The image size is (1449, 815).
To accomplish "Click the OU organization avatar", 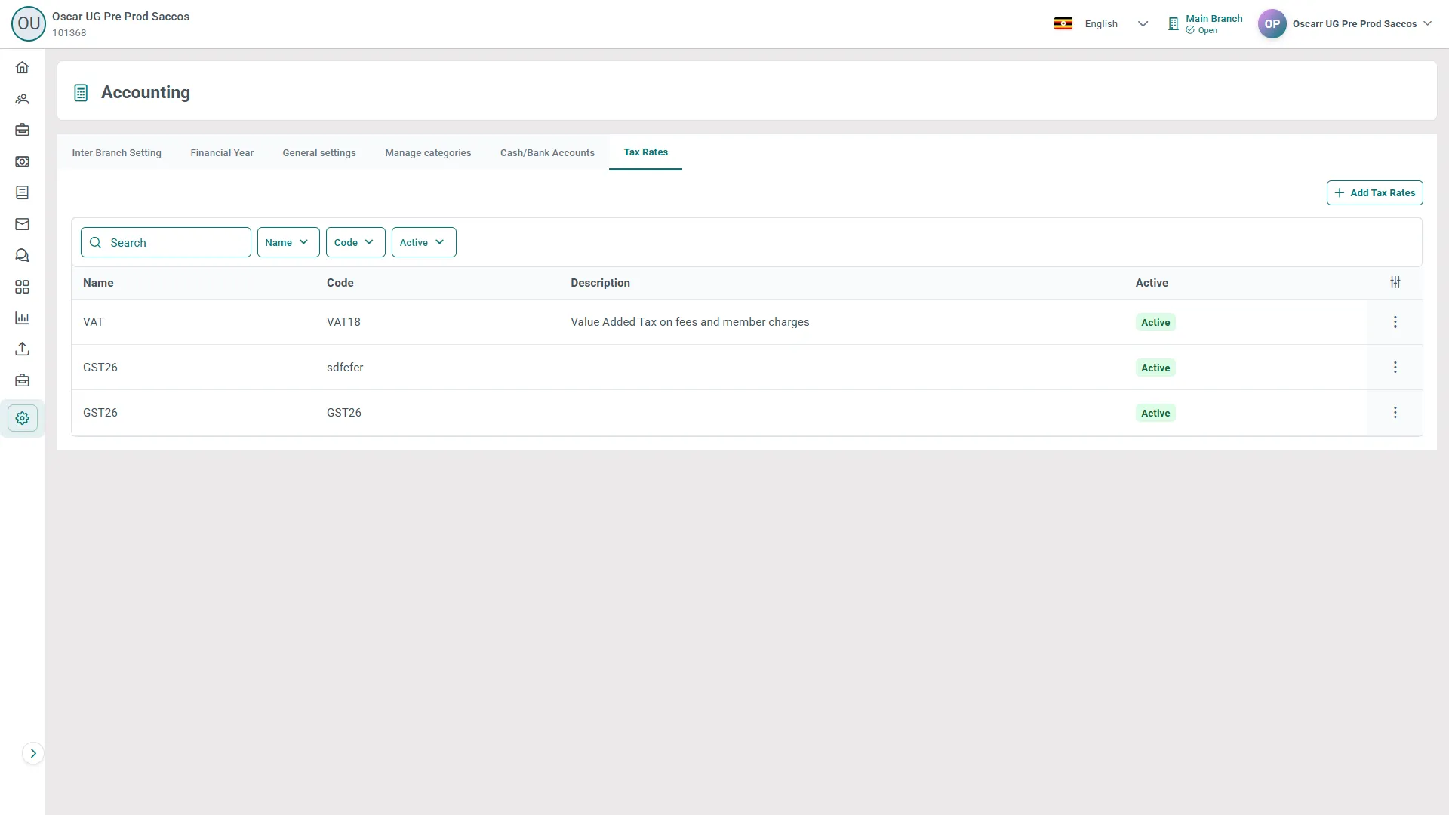I will coord(29,23).
